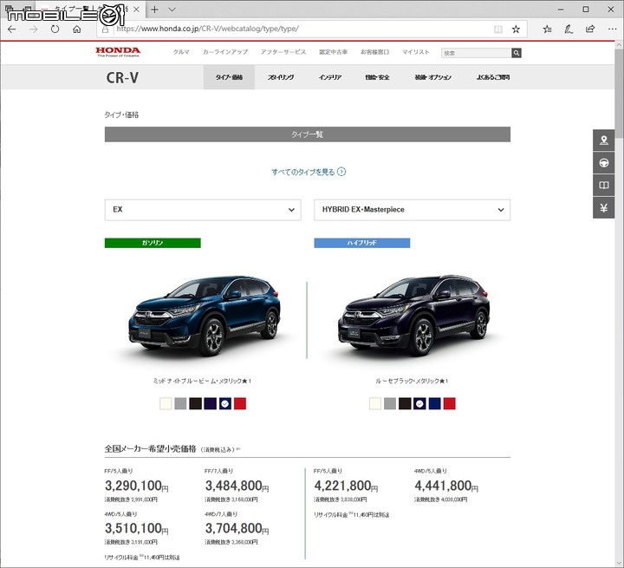This screenshot has width=624, height=568.
Task: Pick the checked dark swatch for HYBRID EX・Masterpiece
Action: click(x=419, y=403)
